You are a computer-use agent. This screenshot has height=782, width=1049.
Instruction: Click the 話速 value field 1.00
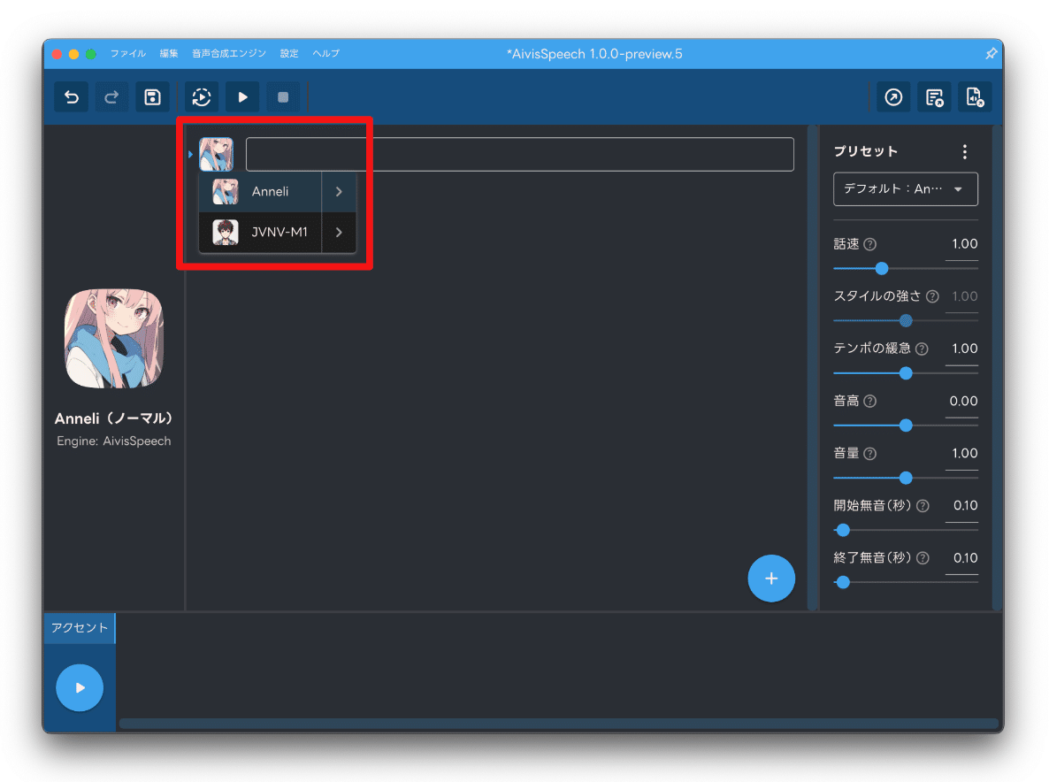tap(962, 245)
